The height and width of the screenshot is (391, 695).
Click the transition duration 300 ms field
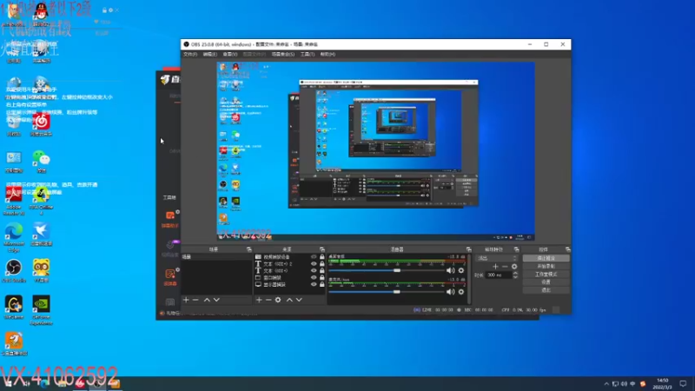[x=499, y=275]
